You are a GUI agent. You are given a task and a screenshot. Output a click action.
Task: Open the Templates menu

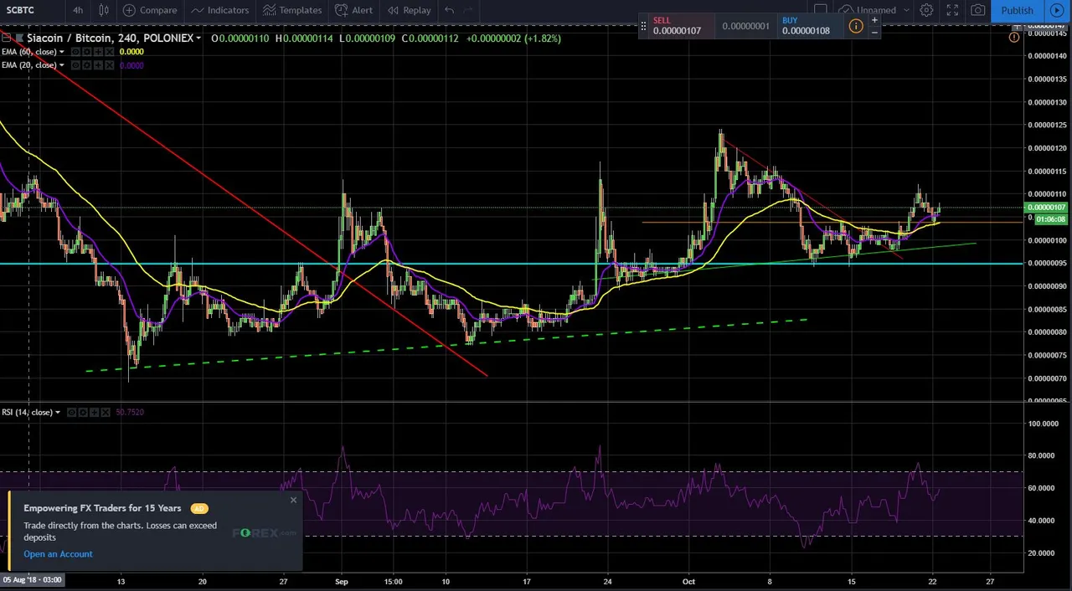click(292, 10)
